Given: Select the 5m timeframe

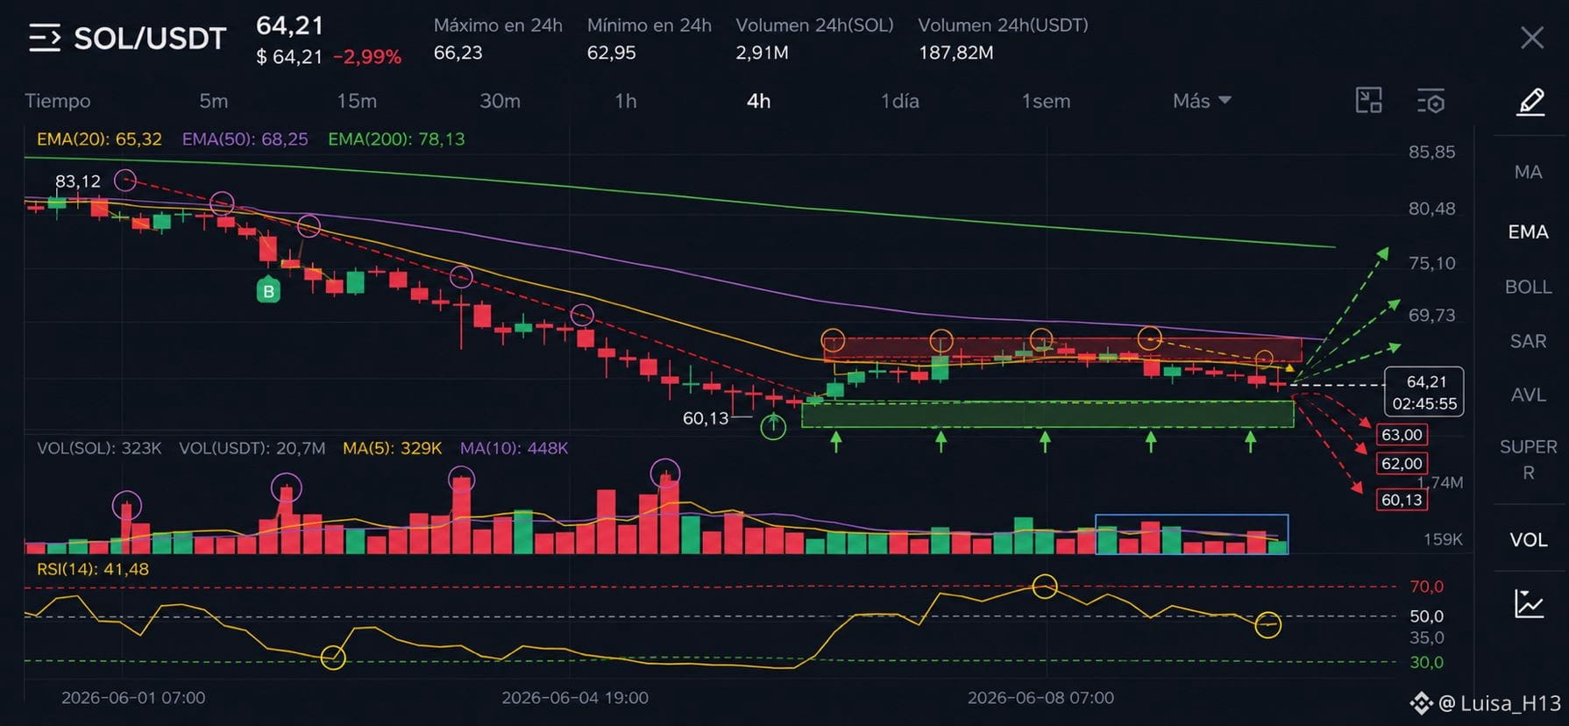Looking at the screenshot, I should pyautogui.click(x=213, y=101).
